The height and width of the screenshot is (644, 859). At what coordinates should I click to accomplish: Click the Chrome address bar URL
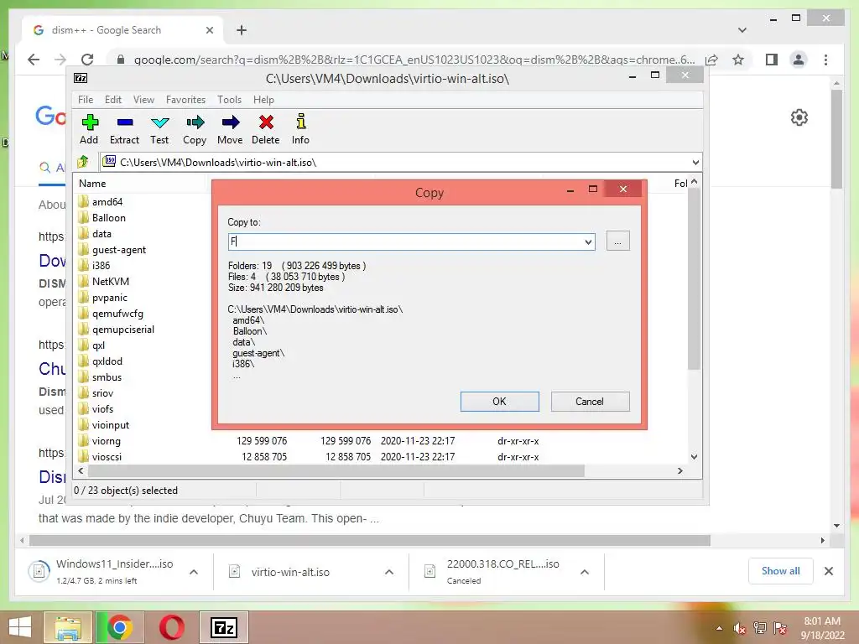tap(414, 60)
